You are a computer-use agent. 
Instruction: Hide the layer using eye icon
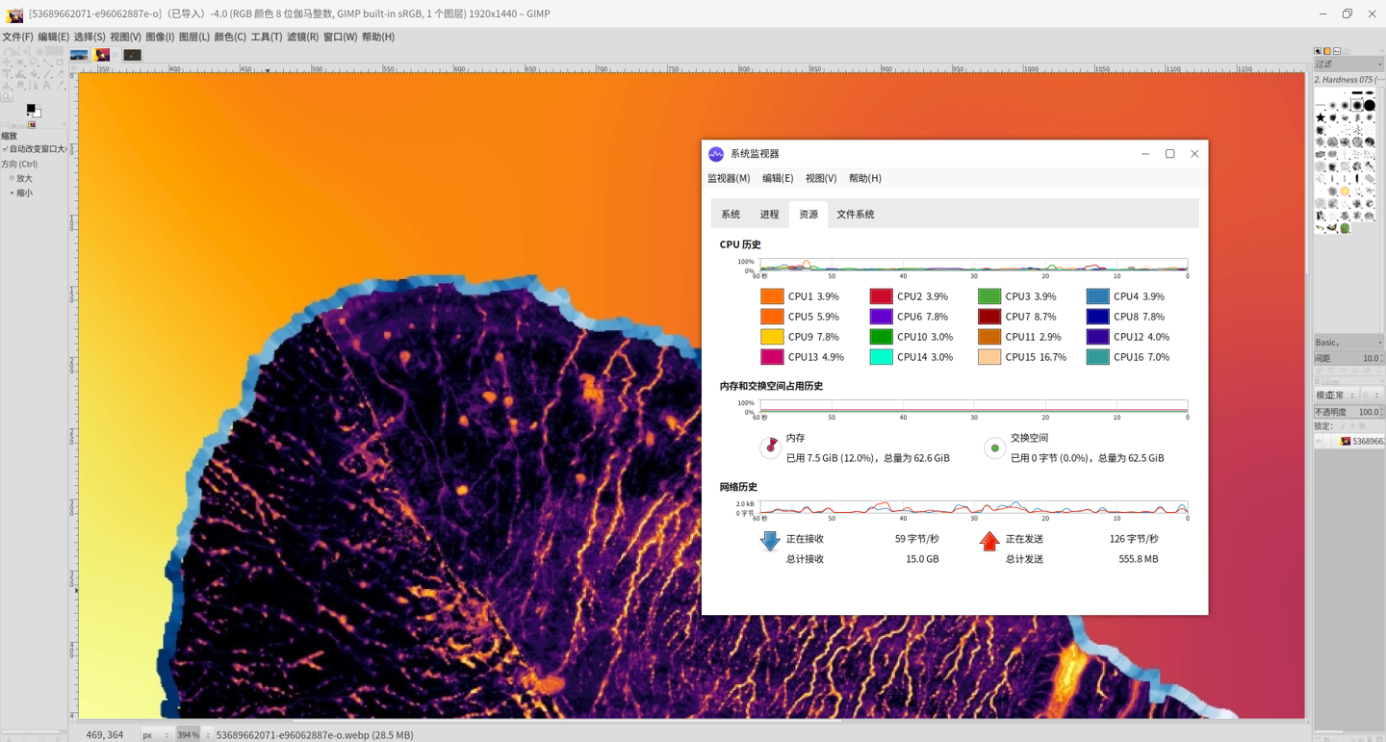tap(1320, 441)
